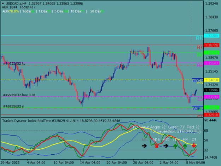The height and width of the screenshot is (166, 221).
Task: Click the red 1.36726 price tag
Action: 211,45
